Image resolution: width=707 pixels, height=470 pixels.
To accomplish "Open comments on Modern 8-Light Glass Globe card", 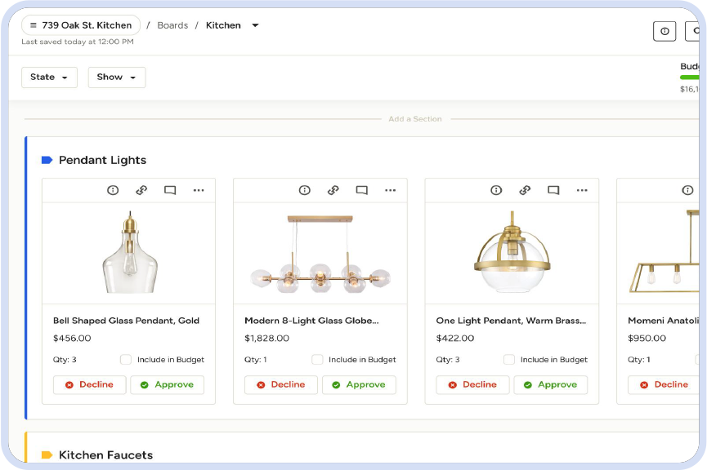I will [x=361, y=190].
